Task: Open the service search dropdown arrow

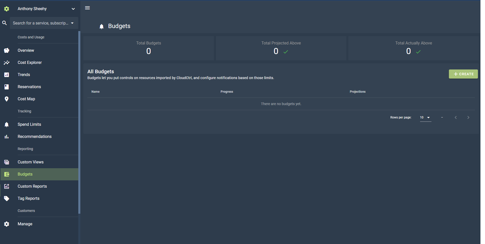Action: pos(72,23)
